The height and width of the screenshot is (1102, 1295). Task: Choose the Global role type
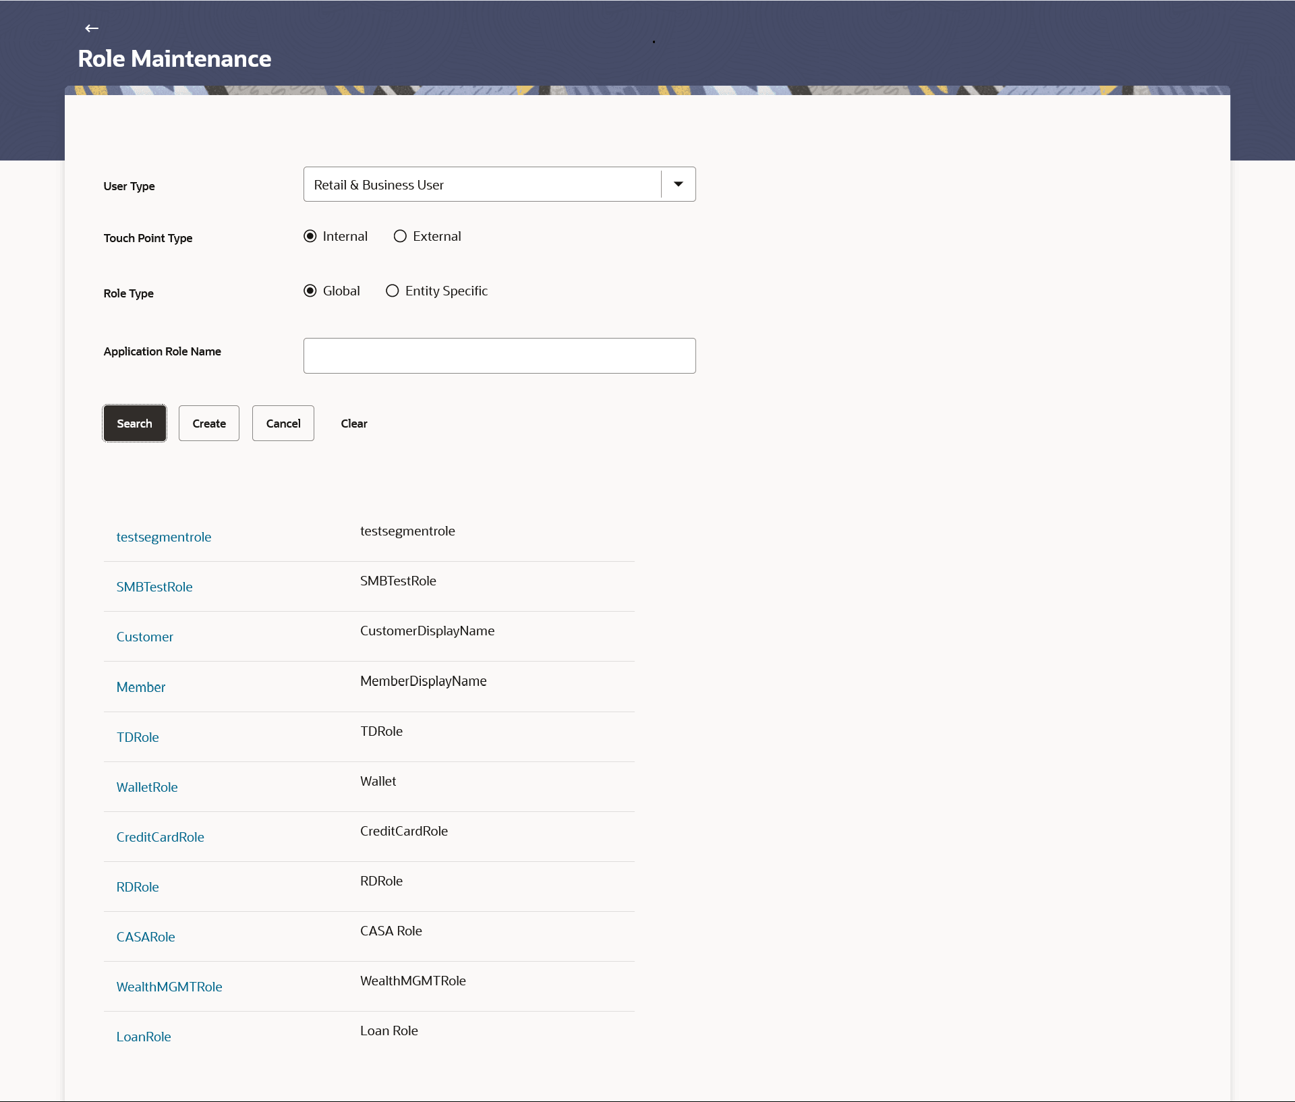coord(310,291)
